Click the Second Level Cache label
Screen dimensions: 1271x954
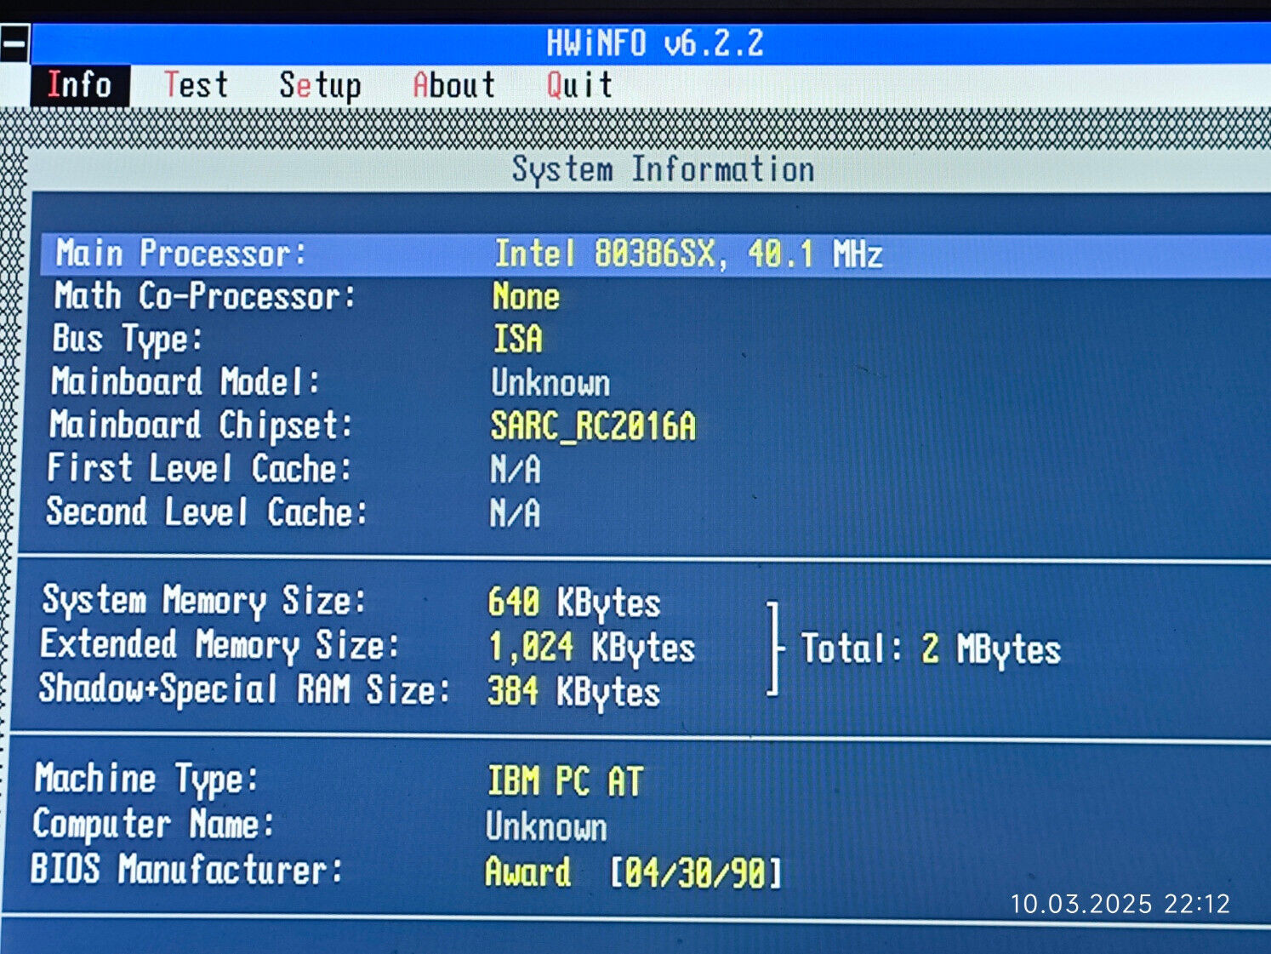[x=206, y=512]
